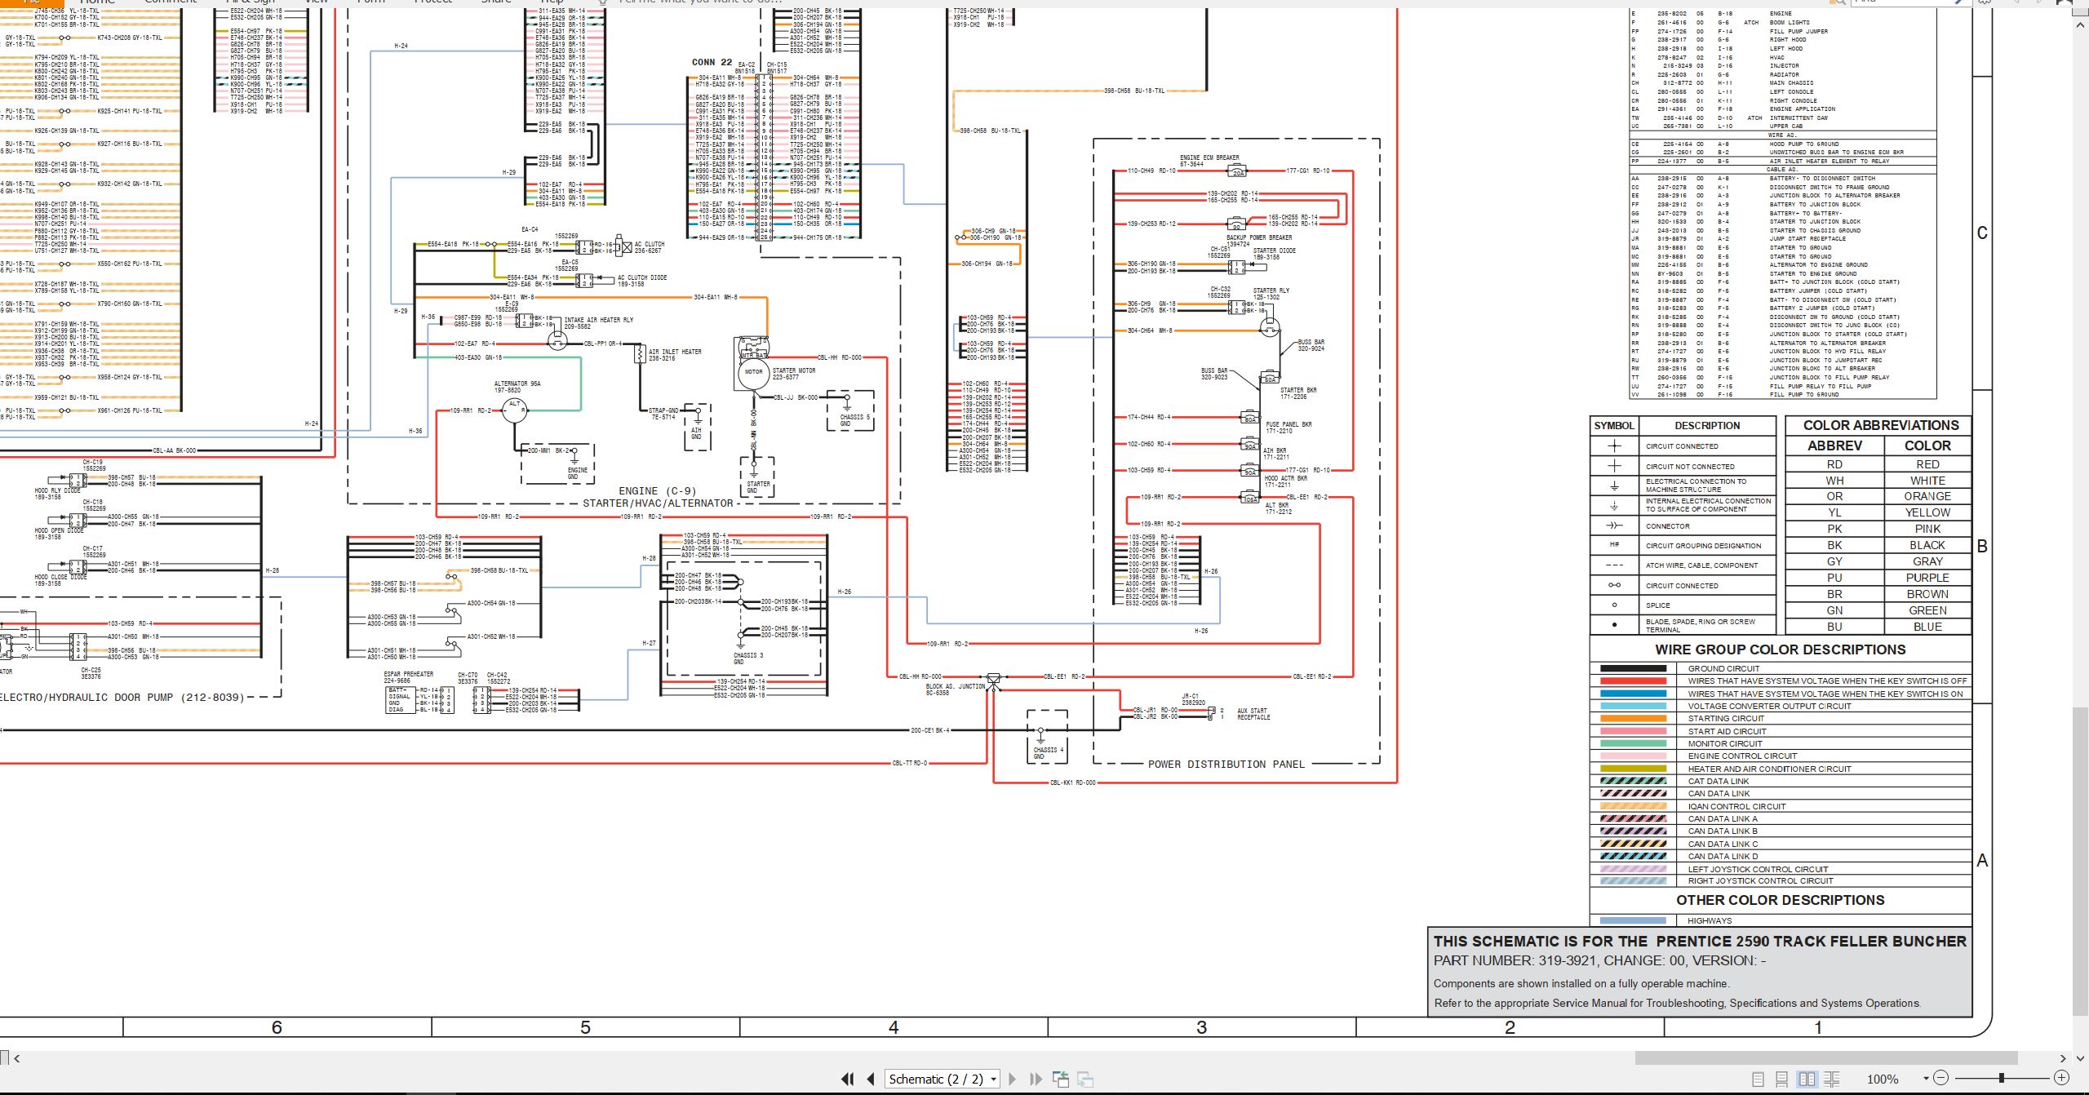
Task: Switch to single page view
Action: coord(1758,1079)
